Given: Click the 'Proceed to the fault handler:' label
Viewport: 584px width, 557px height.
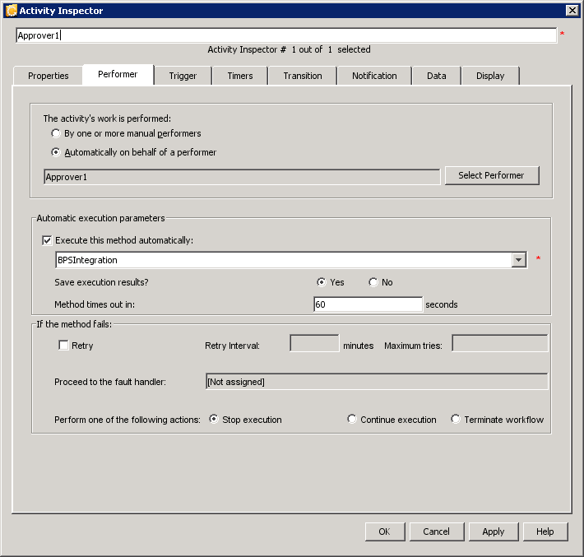Looking at the screenshot, I should point(110,382).
